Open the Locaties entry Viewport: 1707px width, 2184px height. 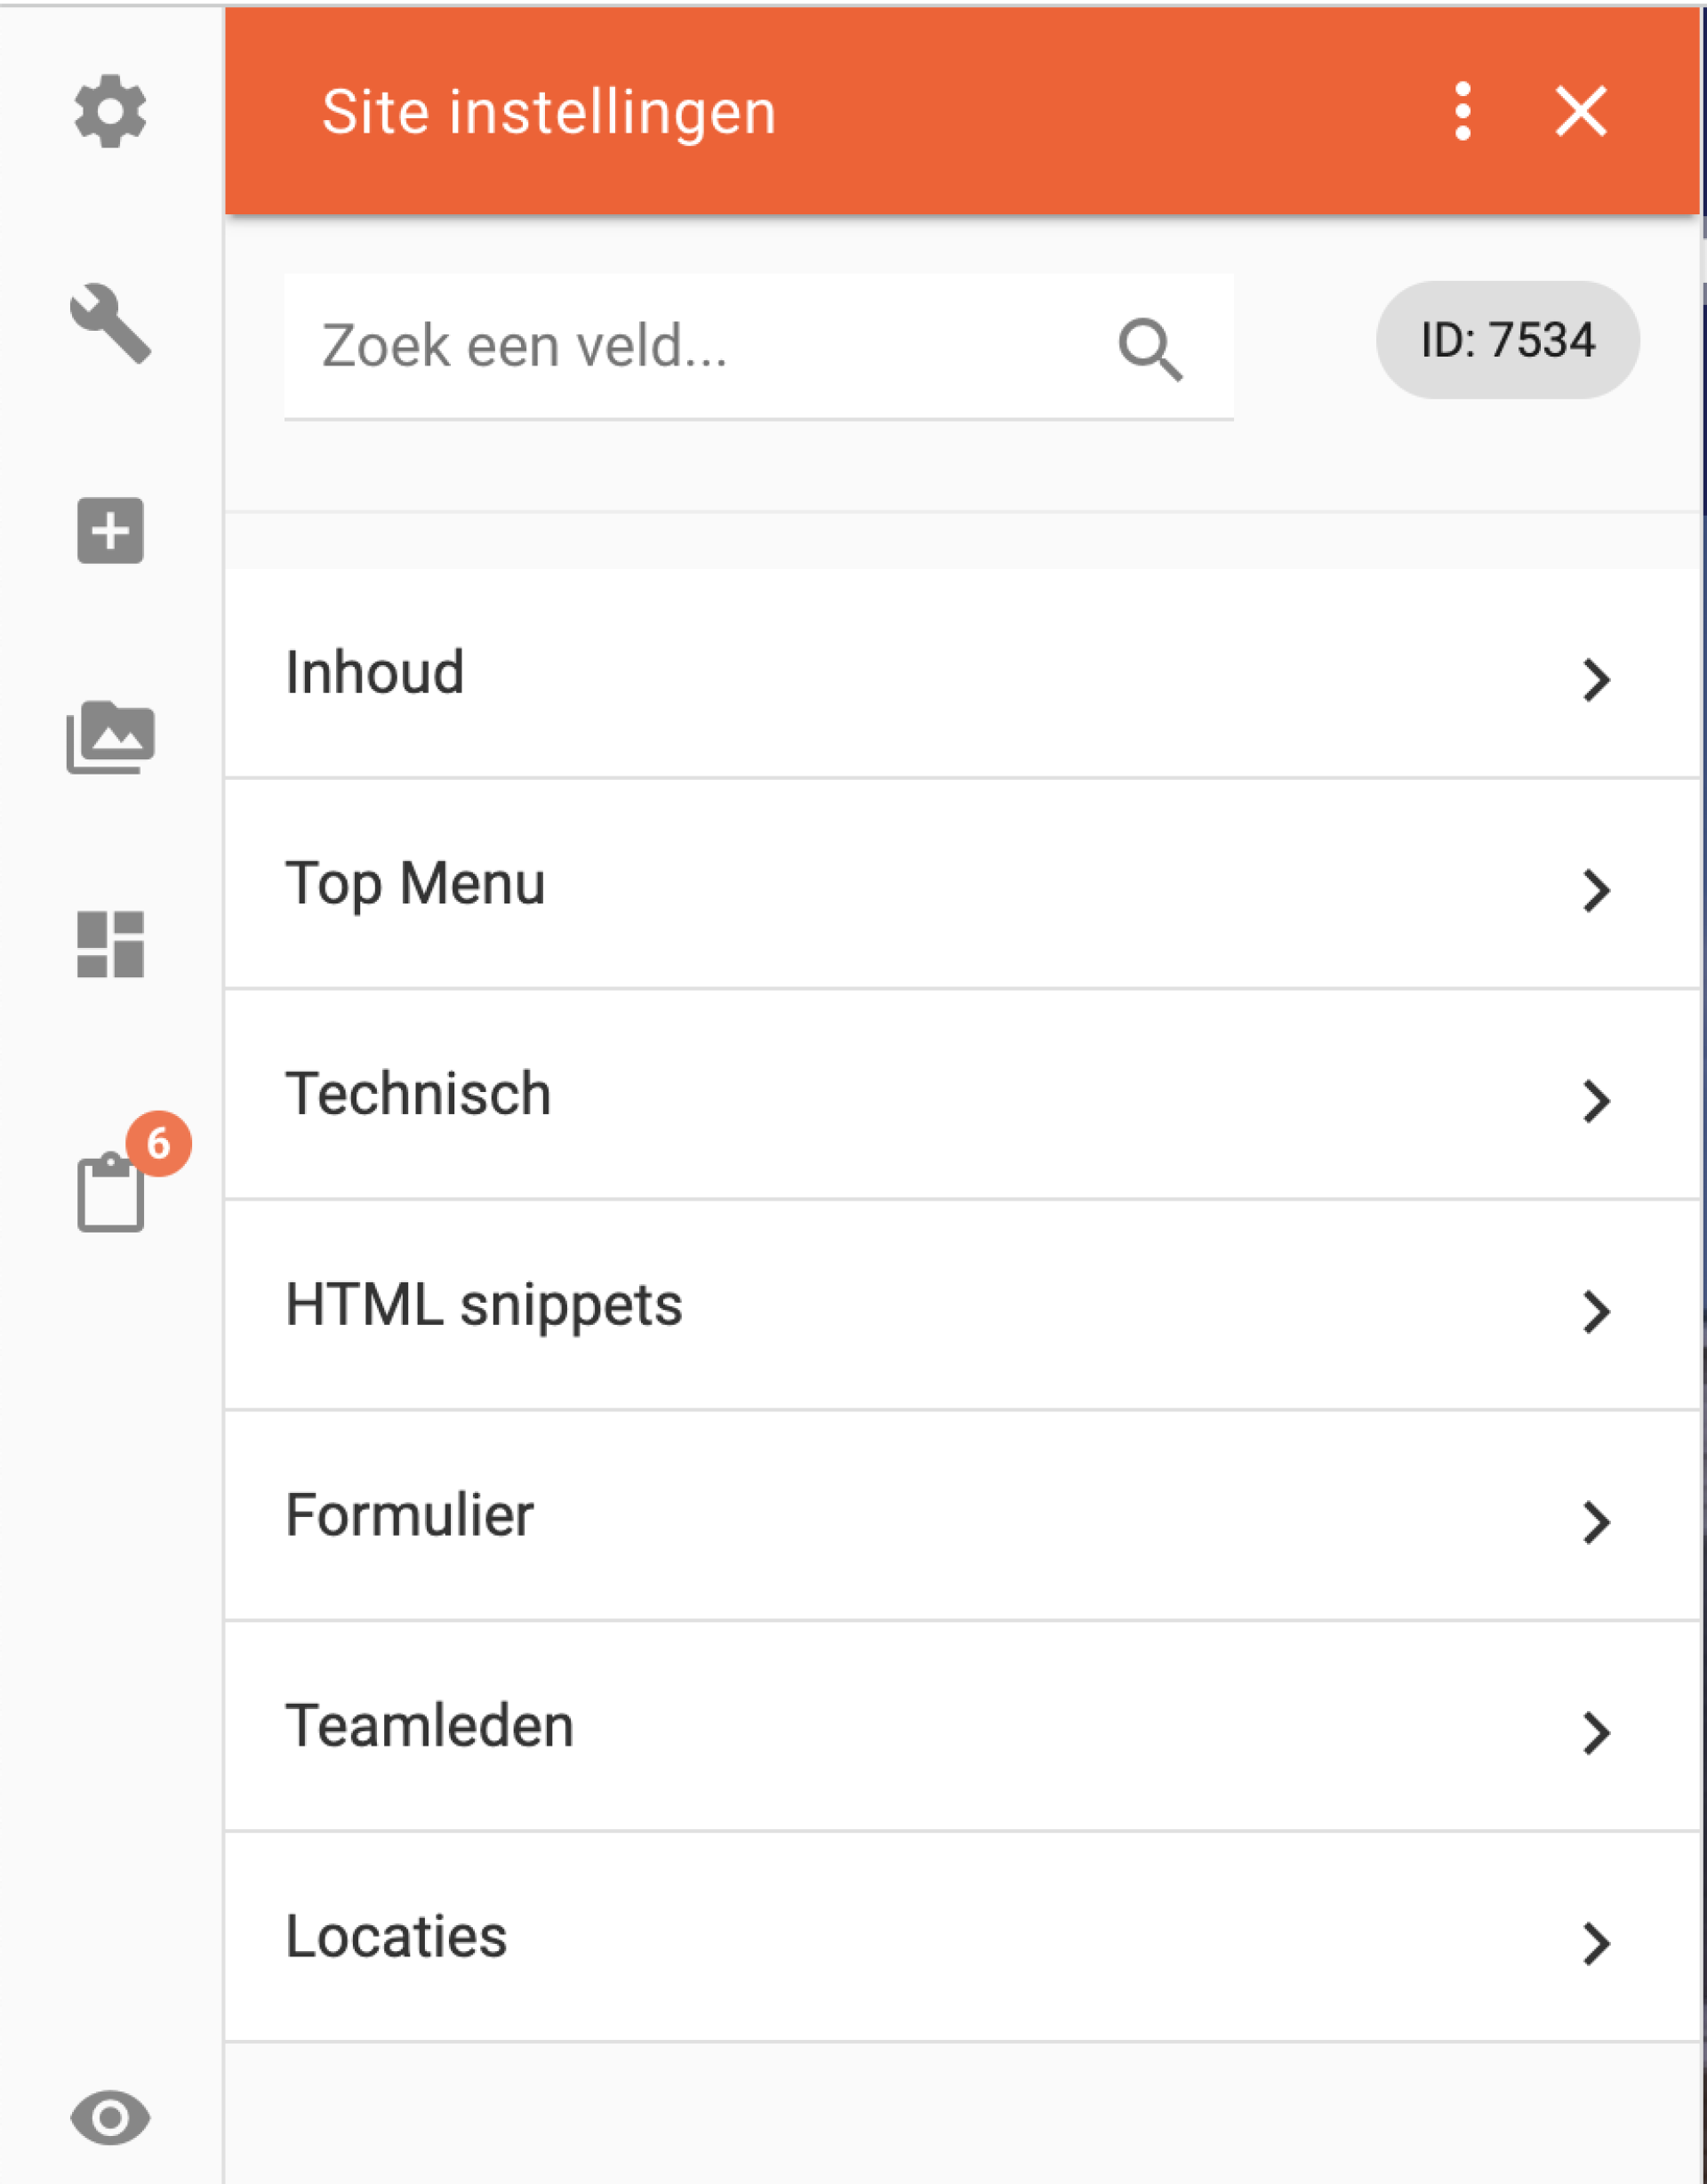(962, 1938)
